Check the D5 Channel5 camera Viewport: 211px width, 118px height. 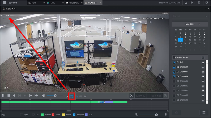click(x=174, y=81)
